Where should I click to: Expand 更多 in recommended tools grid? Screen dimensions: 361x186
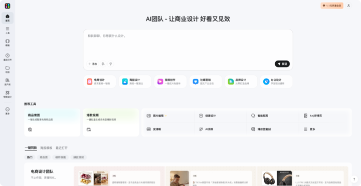point(309,129)
